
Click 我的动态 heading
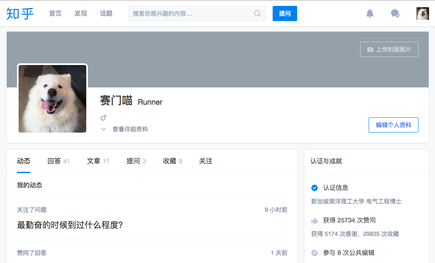[30, 185]
